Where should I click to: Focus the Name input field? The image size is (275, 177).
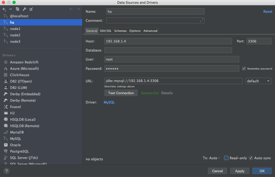[x=155, y=11]
